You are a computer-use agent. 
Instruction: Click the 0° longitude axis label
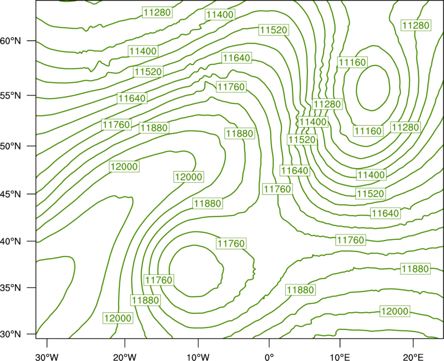tap(269, 357)
